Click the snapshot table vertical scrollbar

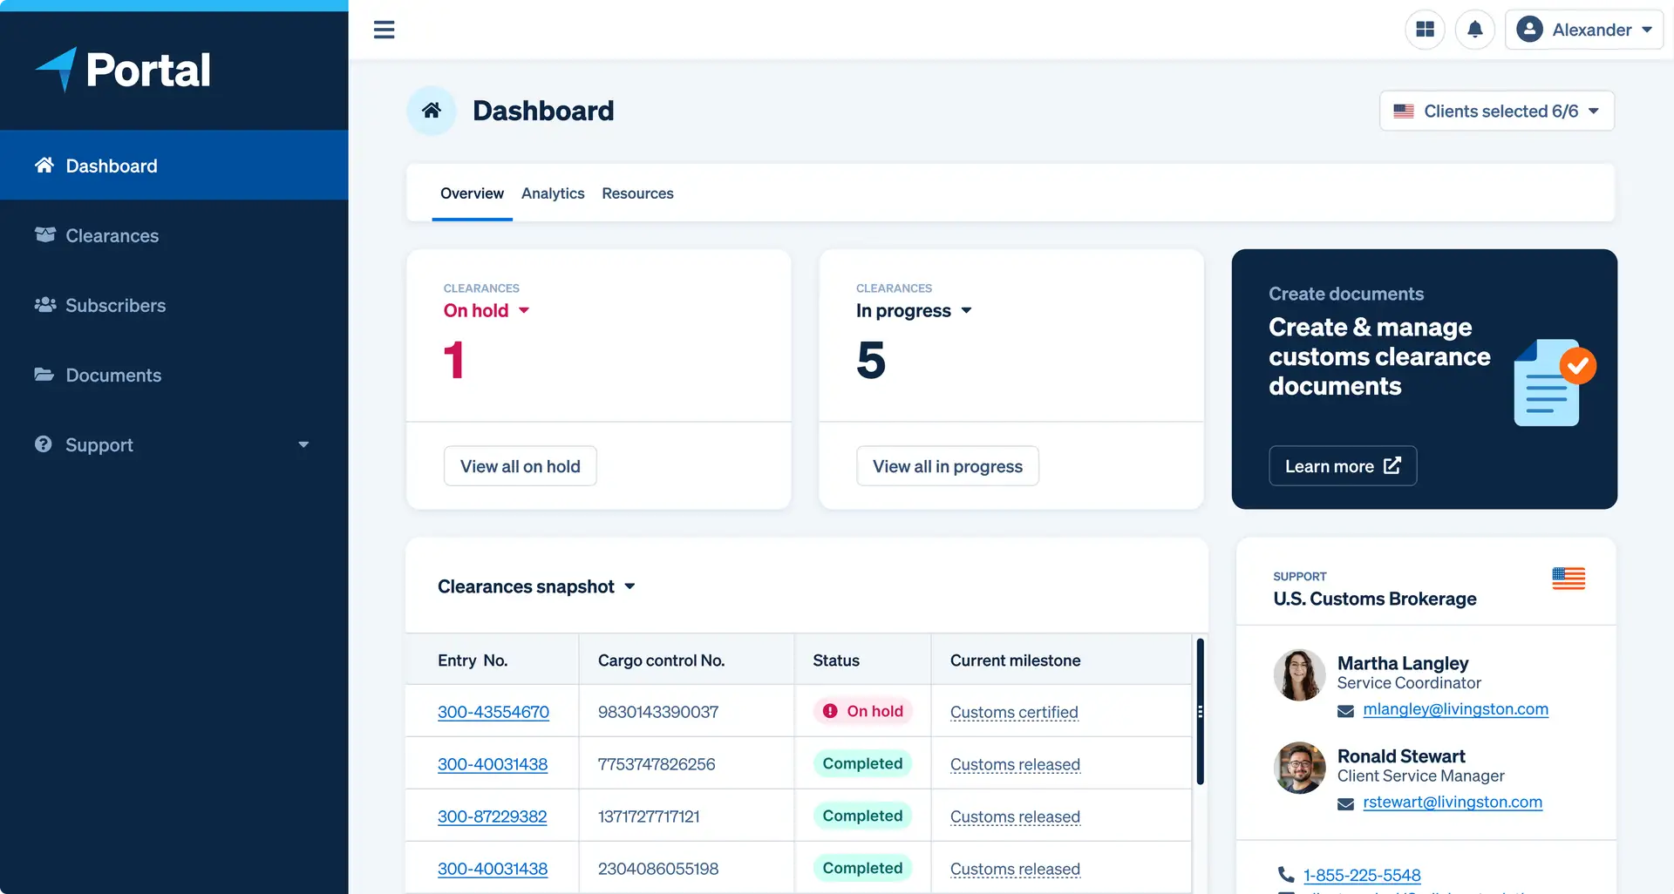(x=1200, y=711)
